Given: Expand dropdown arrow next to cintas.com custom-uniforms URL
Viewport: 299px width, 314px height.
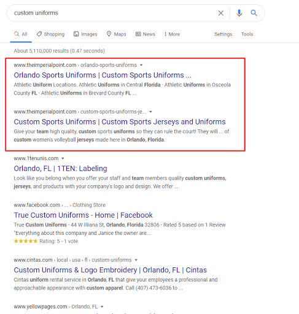Looking at the screenshot, I should [136, 260].
